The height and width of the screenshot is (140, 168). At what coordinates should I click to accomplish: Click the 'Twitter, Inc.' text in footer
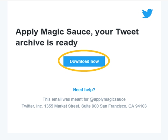[32, 106]
